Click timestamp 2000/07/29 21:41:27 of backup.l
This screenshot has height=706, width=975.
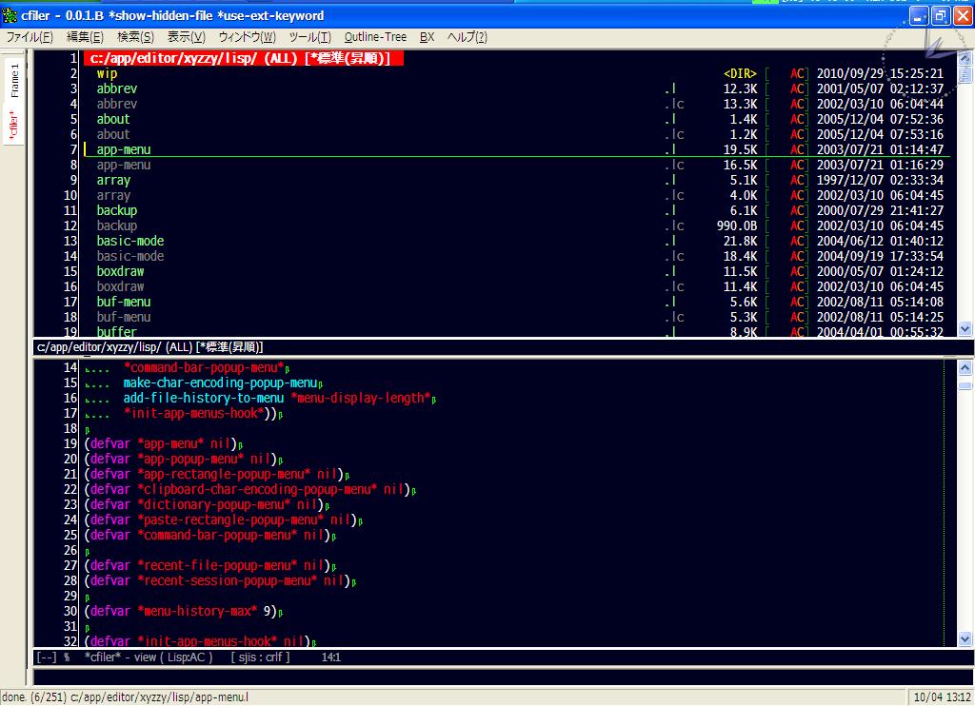point(880,210)
